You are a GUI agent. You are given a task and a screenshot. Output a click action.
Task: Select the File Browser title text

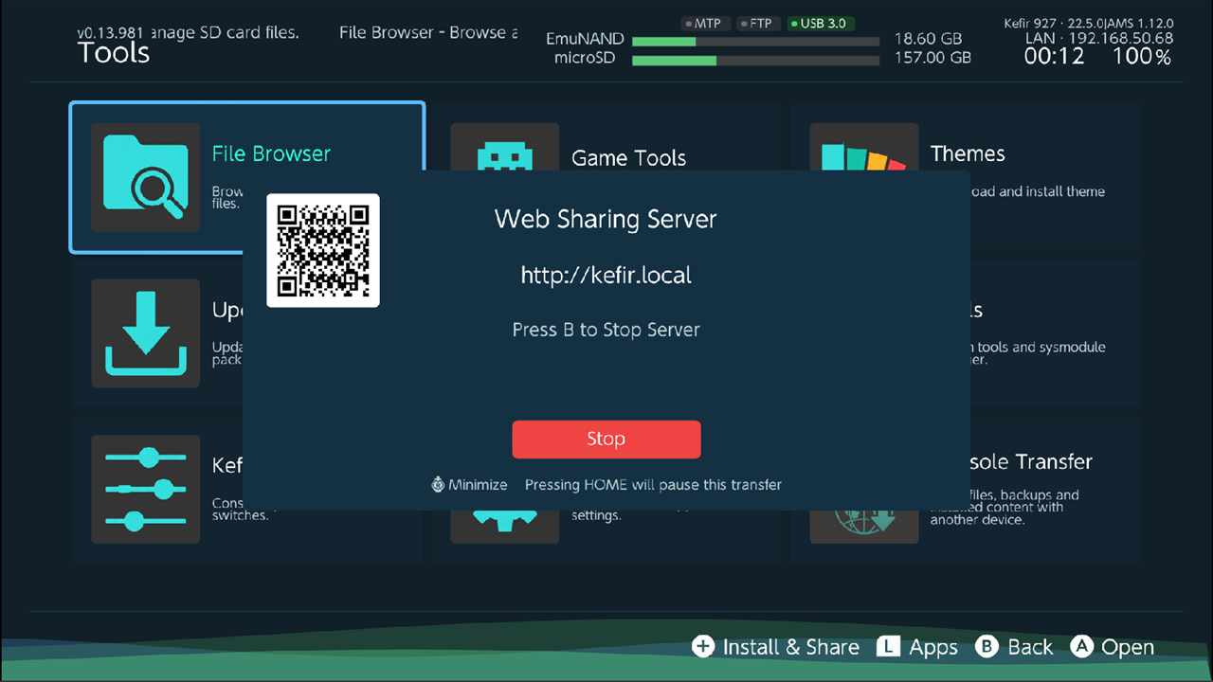click(271, 153)
